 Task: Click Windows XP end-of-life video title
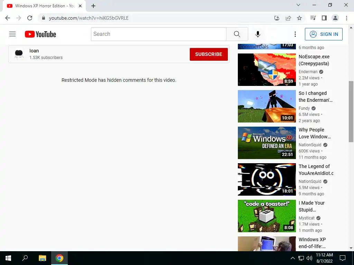[x=312, y=243]
